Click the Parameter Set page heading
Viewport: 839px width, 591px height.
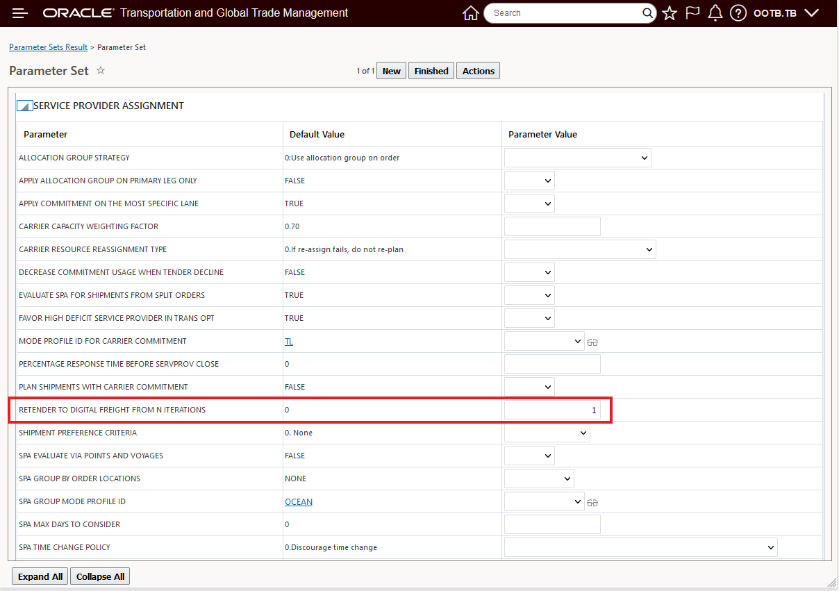click(x=49, y=70)
